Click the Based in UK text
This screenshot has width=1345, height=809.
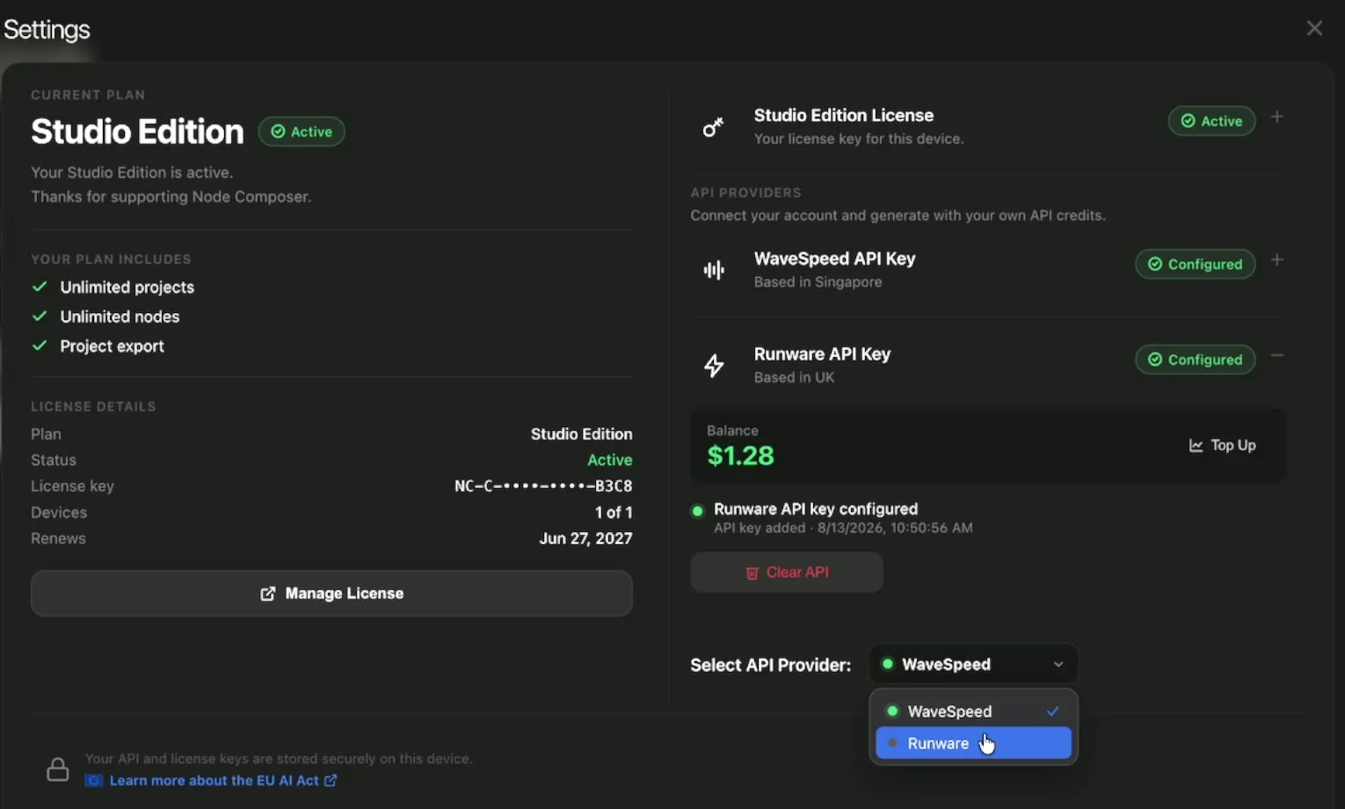pos(794,377)
